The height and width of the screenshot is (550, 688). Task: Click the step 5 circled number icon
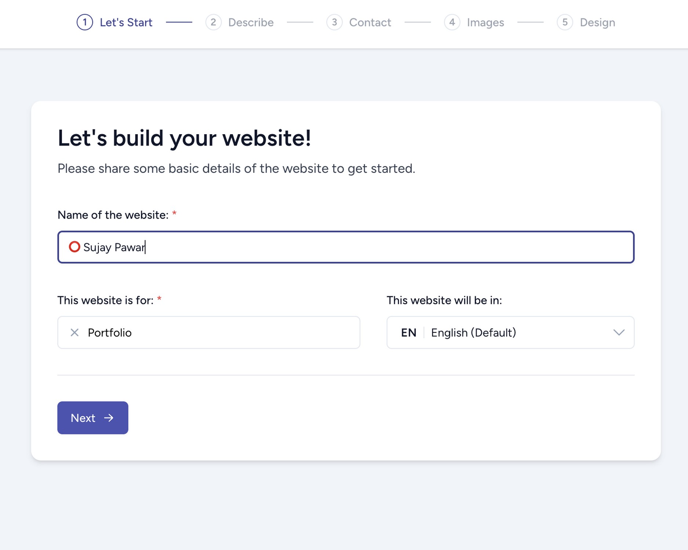coord(565,22)
